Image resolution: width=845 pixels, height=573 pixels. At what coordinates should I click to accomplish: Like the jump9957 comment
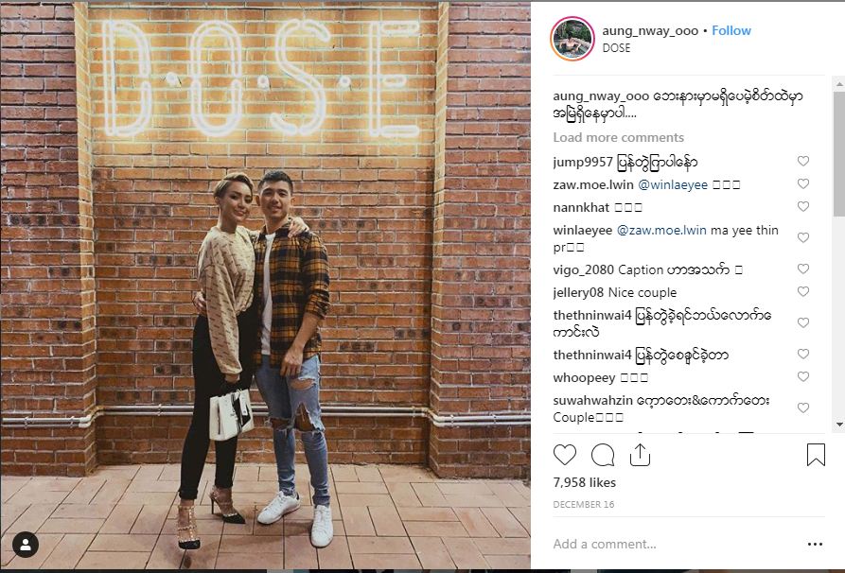point(803,161)
